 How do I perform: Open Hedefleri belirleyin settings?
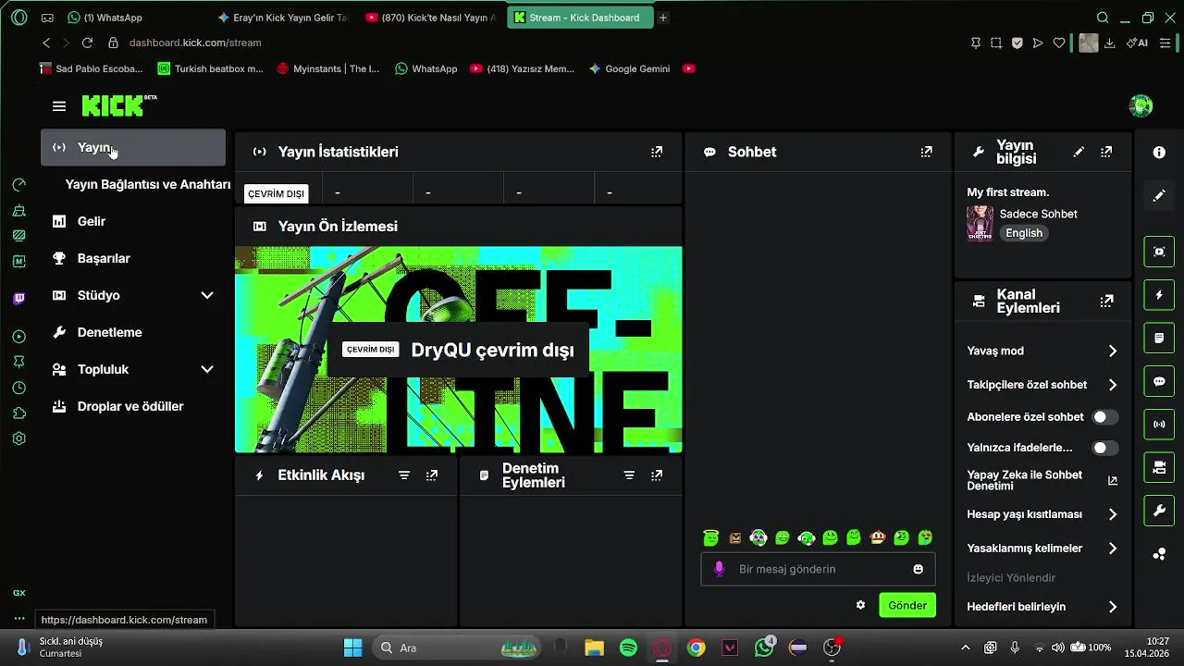coord(1042,607)
